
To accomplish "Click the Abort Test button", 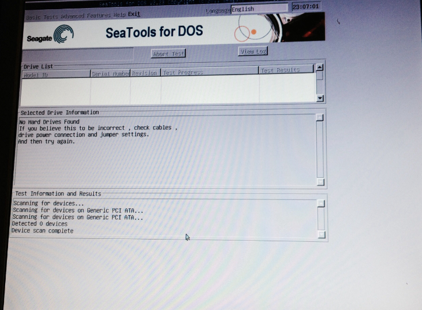I will point(169,54).
